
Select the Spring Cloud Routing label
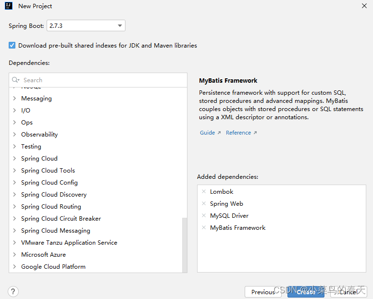pos(51,207)
